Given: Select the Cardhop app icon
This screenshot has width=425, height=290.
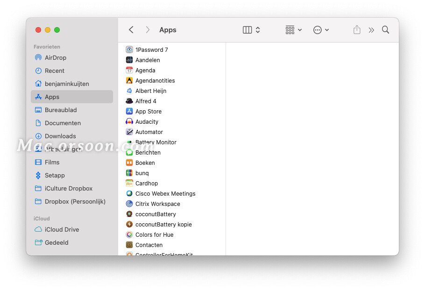Looking at the screenshot, I should tap(129, 183).
